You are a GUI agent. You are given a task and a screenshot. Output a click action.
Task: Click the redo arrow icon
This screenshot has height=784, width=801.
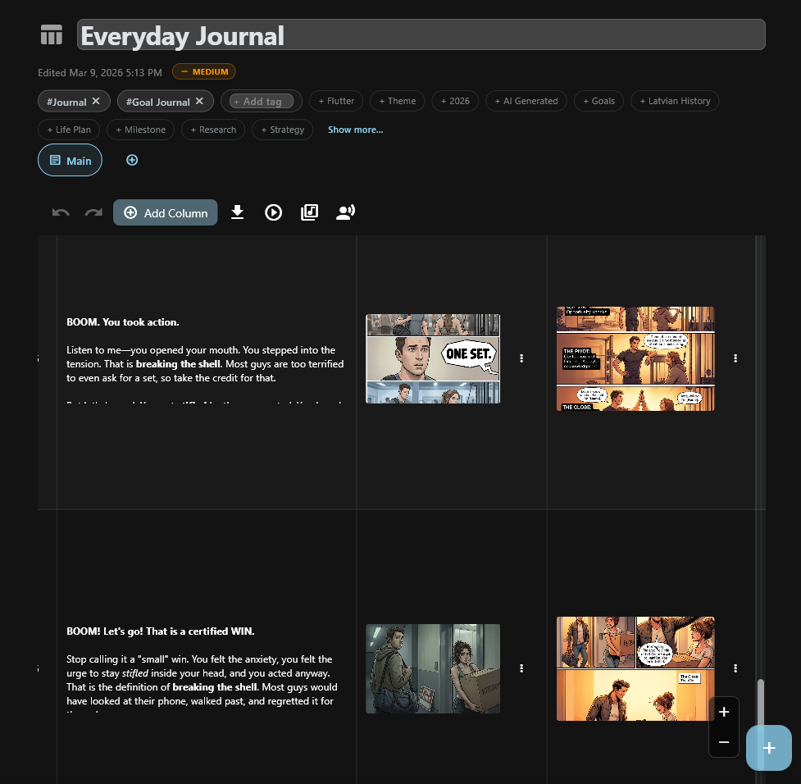[x=93, y=212]
